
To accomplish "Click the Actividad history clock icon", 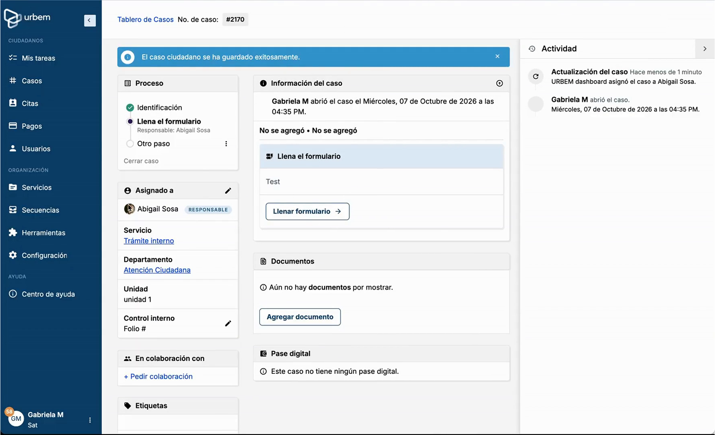I will (532, 49).
